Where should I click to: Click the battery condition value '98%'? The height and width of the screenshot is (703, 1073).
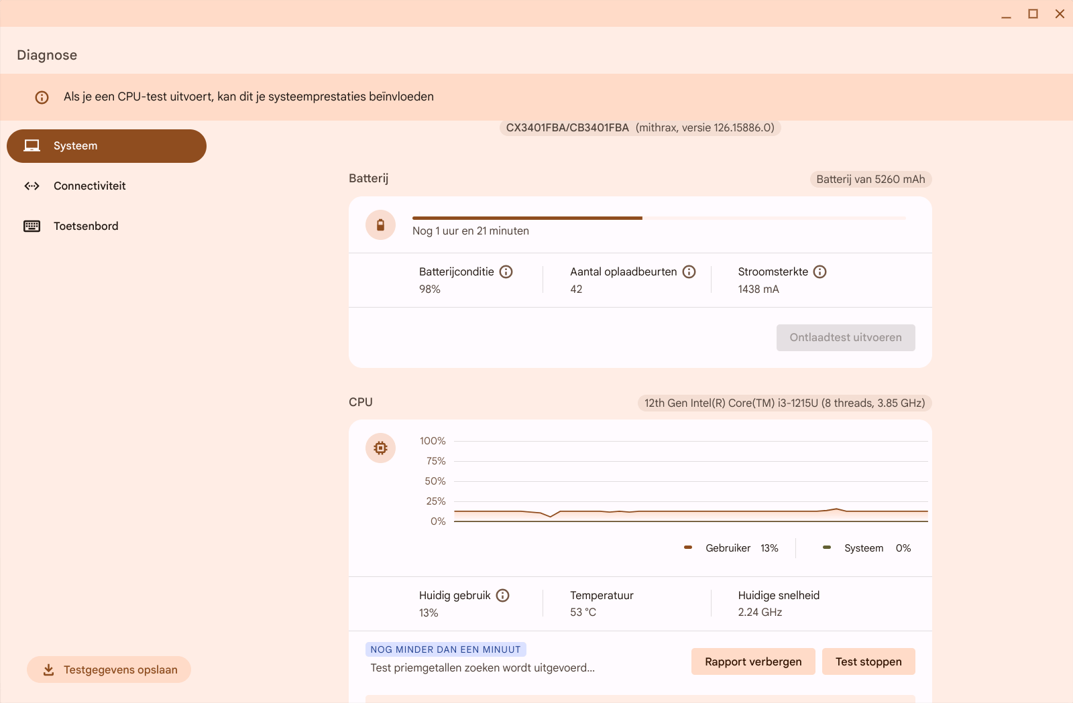coord(430,289)
